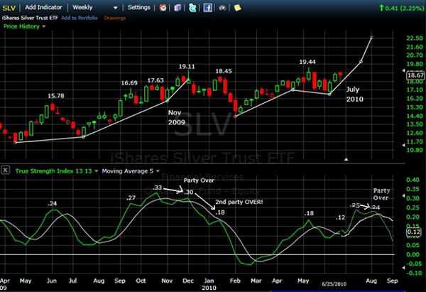Click the SLV ticker symbol

coord(9,8)
